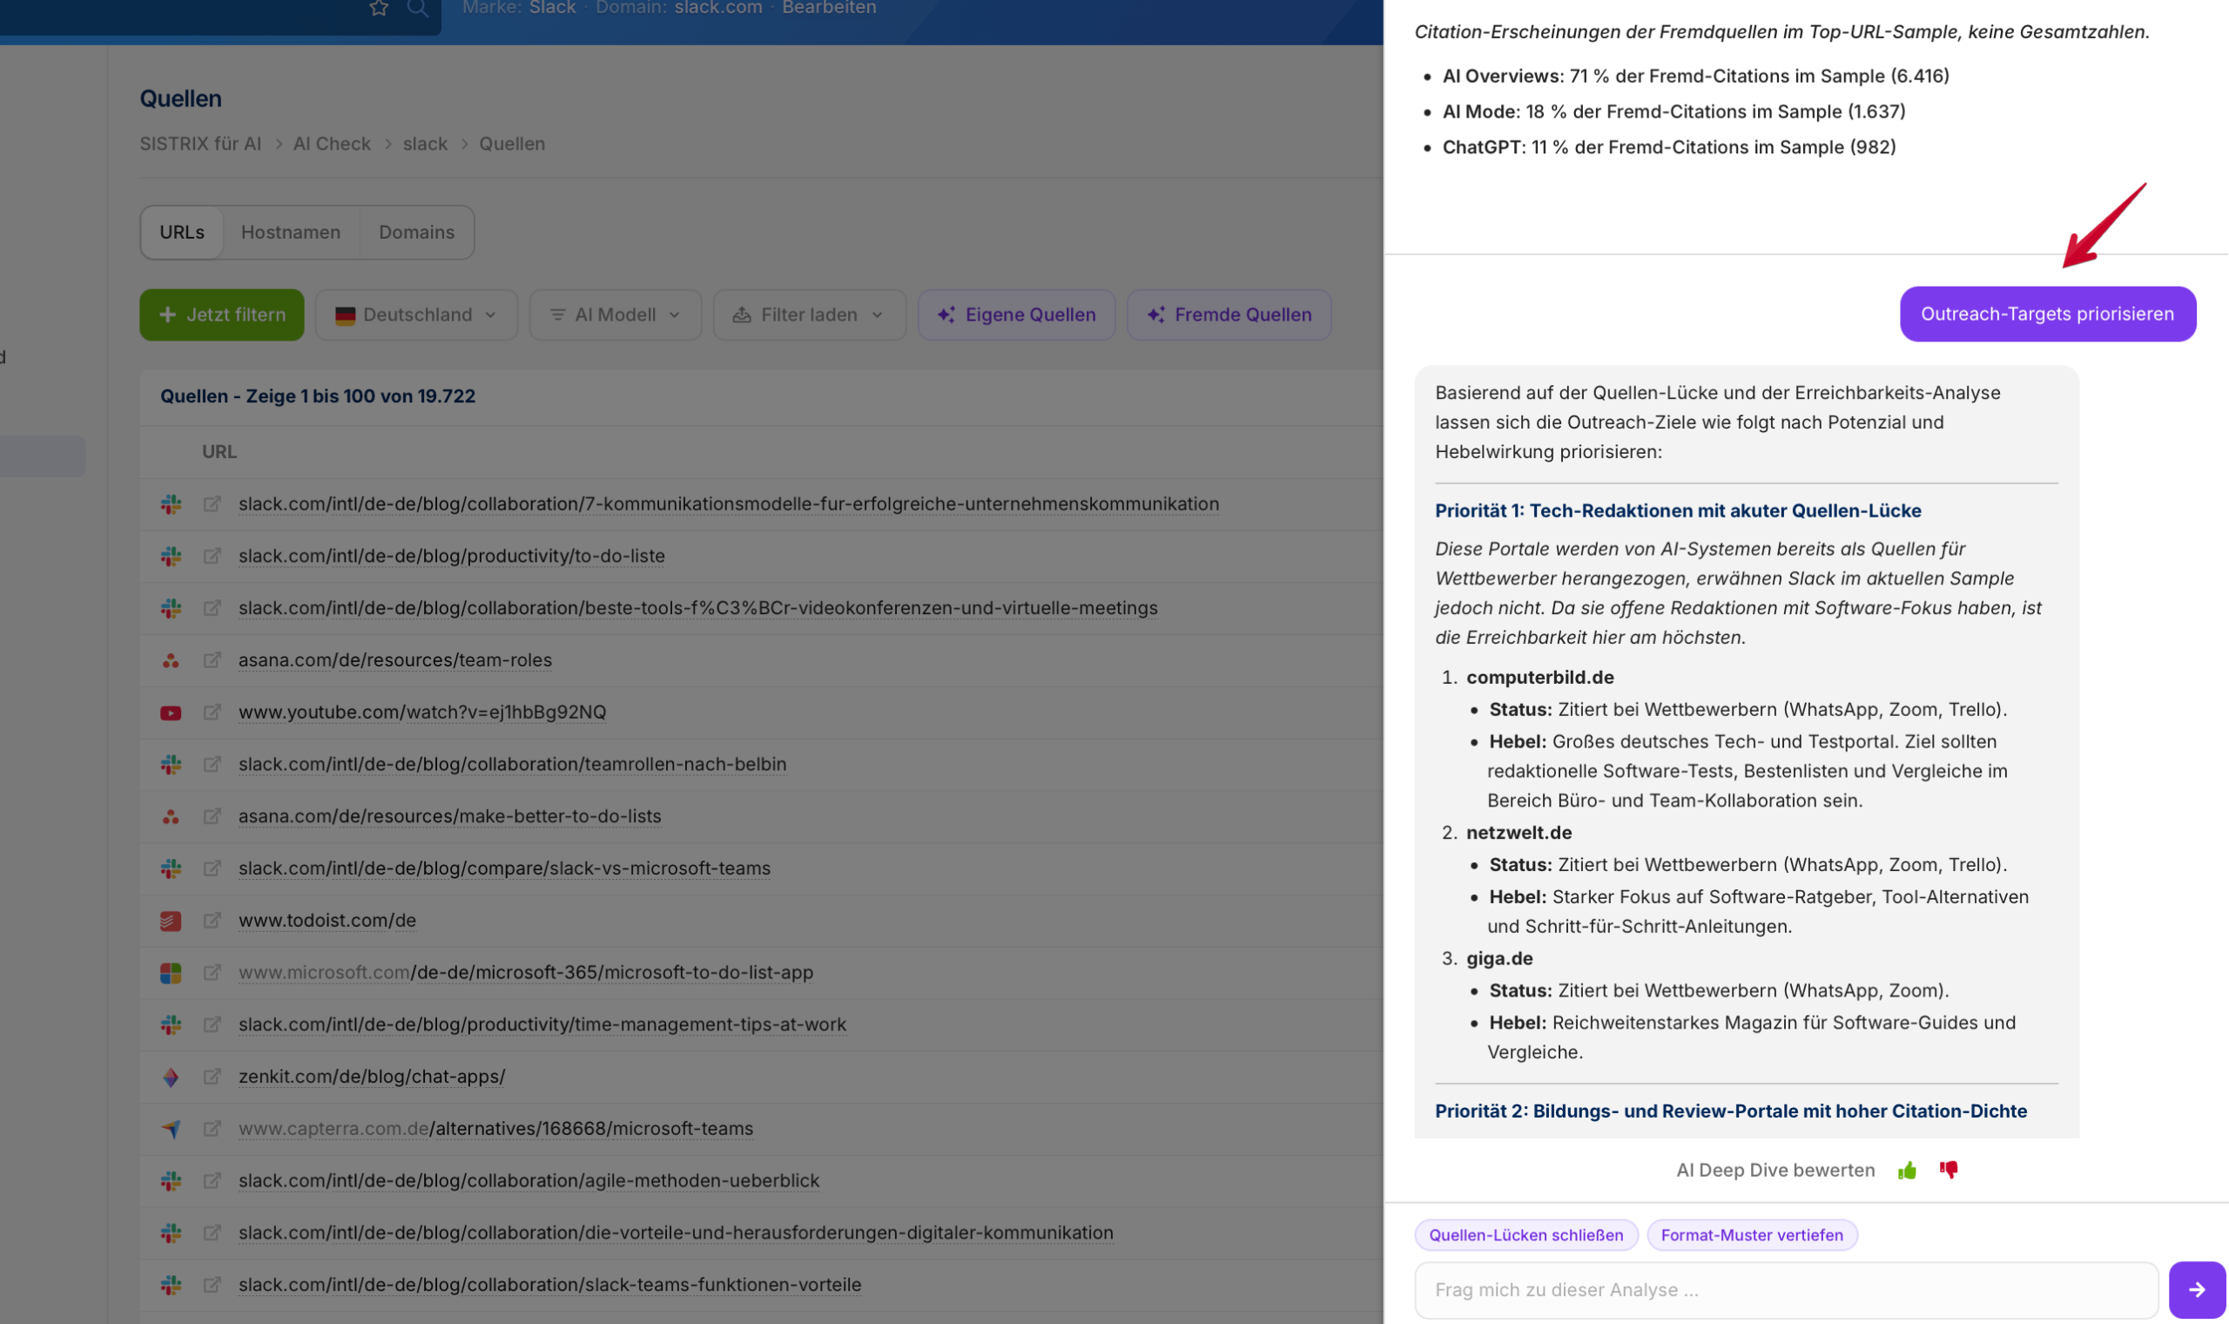The image size is (2229, 1324).
Task: Open external link icon for agile-methoden-ueberblick URL
Action: pyautogui.click(x=212, y=1180)
